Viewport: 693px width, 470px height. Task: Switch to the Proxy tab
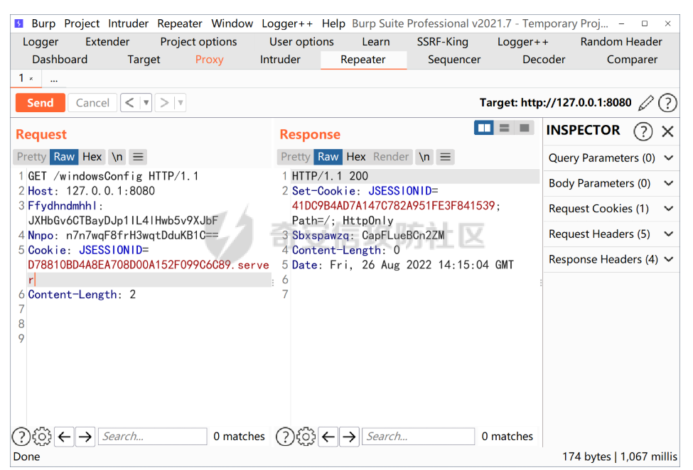point(210,60)
